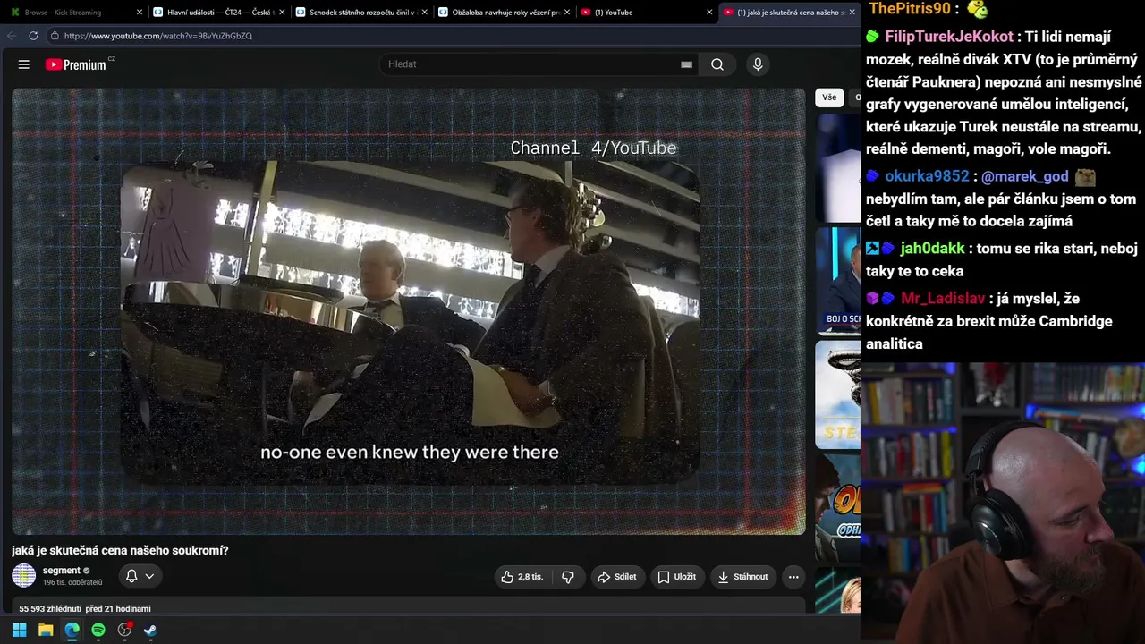
Task: Save video with Uložit button
Action: tap(676, 577)
